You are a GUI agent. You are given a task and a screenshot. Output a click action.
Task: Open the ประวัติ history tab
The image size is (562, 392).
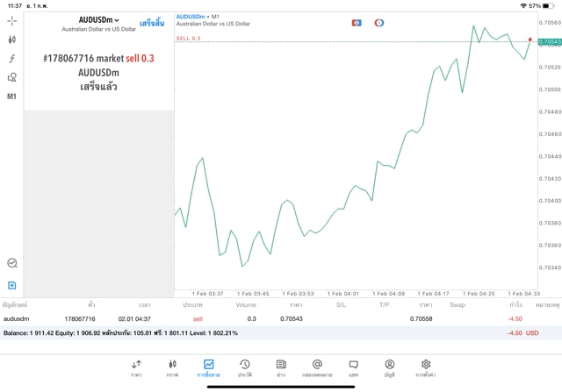[245, 368]
